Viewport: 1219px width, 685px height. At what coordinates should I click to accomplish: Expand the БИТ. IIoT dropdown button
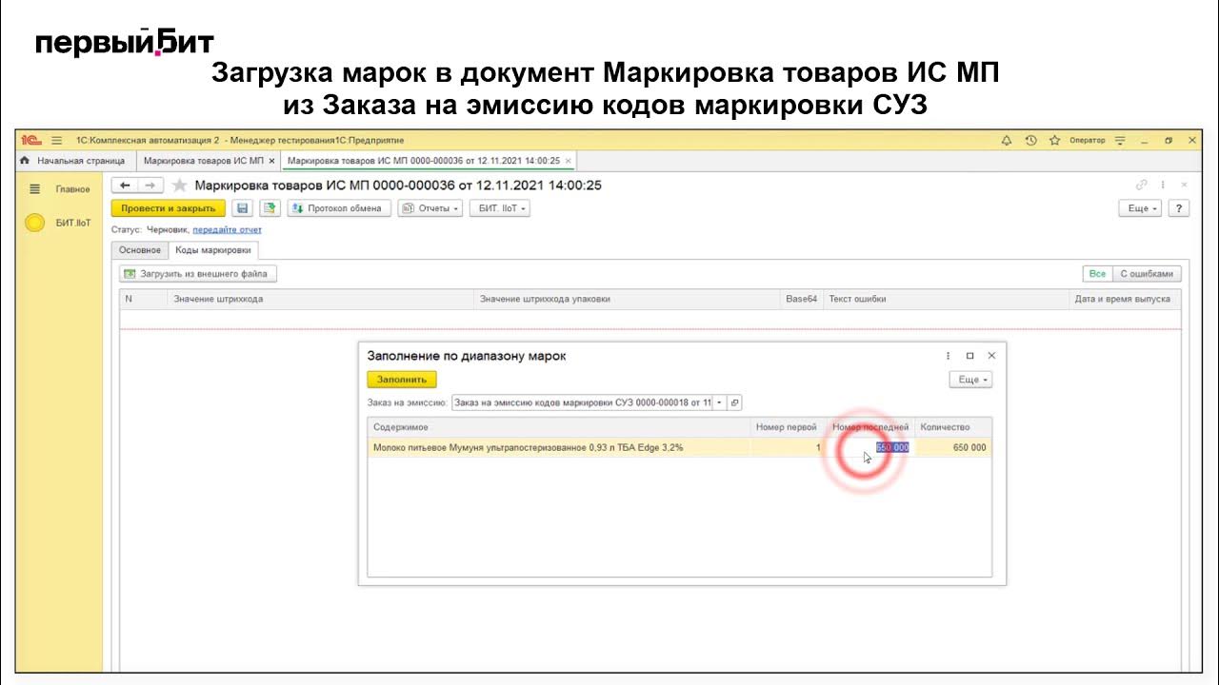[x=500, y=208]
